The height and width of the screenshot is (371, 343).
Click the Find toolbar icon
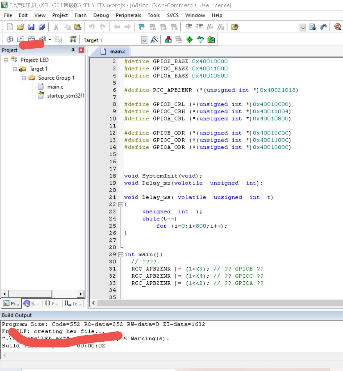point(313,27)
